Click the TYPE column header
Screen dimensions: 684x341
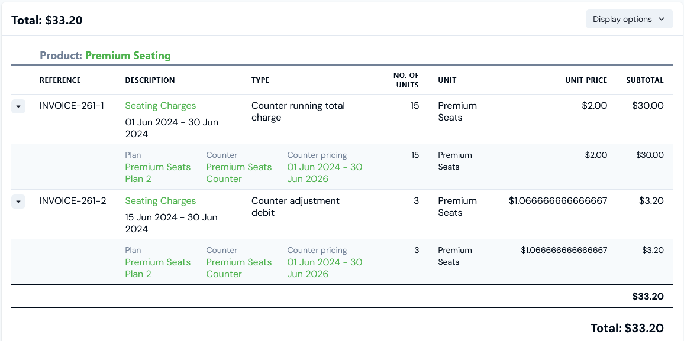click(260, 80)
